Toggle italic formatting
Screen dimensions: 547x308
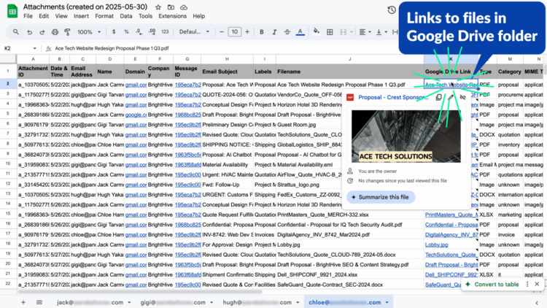coord(274,32)
